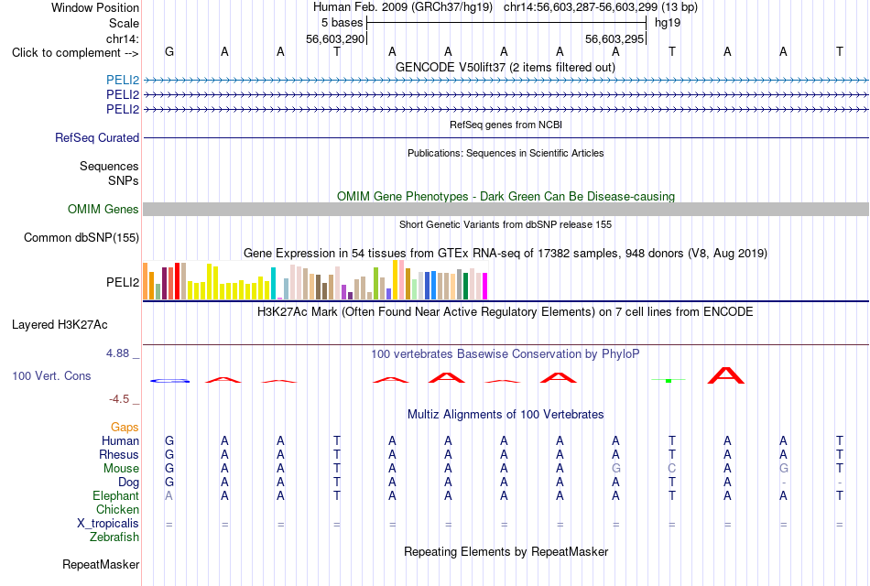This screenshot has height=586, width=870.
Task: Click the light A in Elephant row
Action: (169, 495)
